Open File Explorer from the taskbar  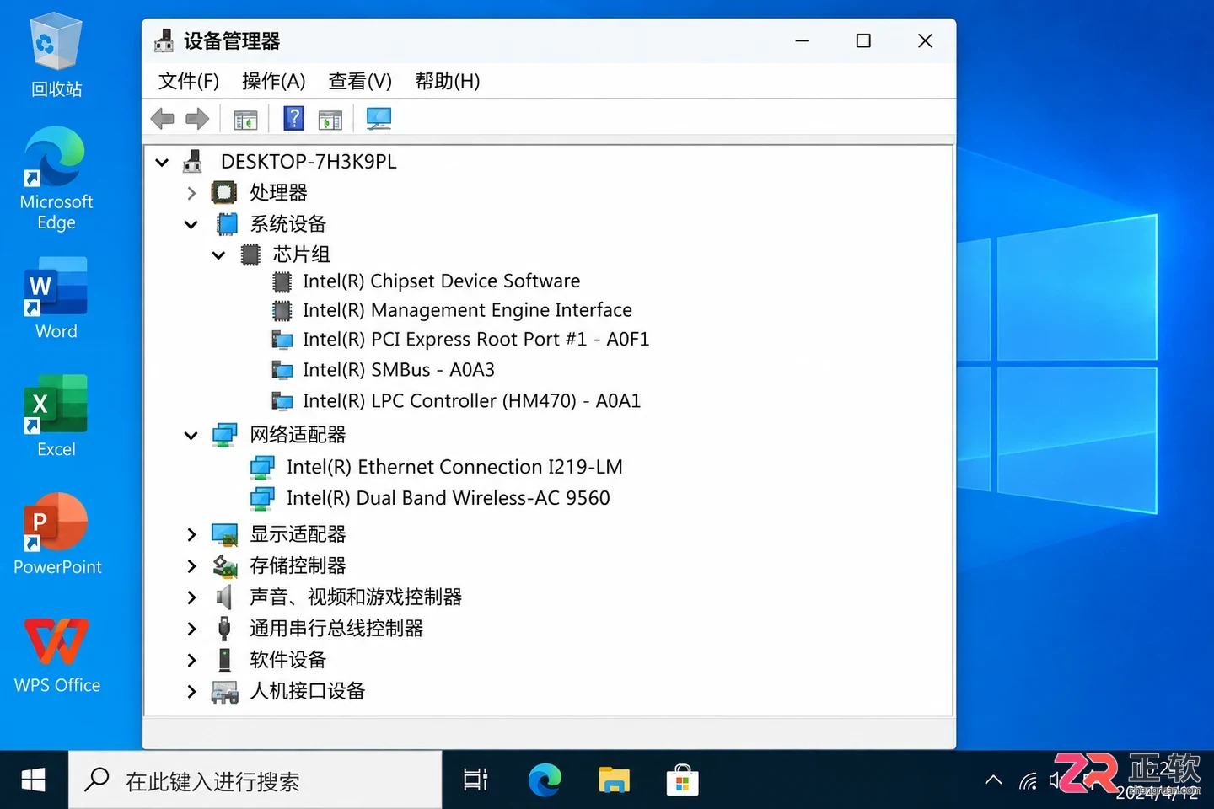614,780
